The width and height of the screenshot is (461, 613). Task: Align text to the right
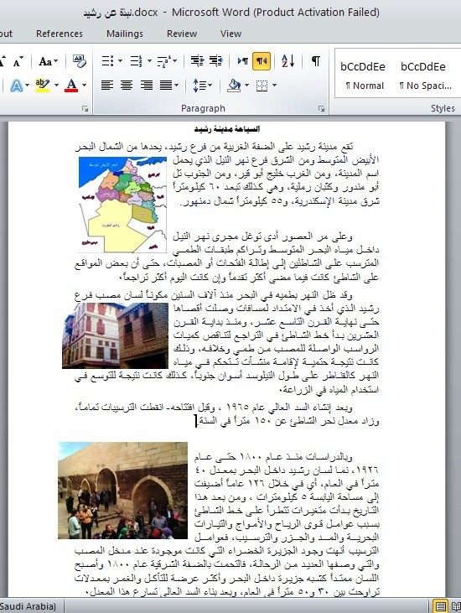point(147,85)
